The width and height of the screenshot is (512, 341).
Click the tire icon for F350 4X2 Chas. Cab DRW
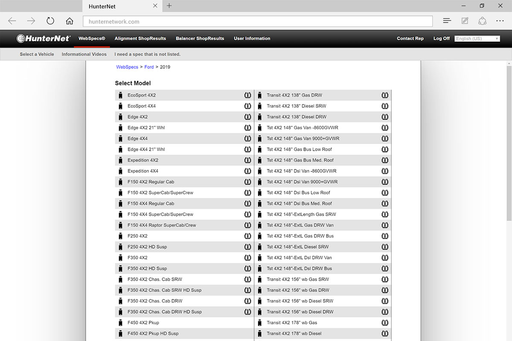247,301
